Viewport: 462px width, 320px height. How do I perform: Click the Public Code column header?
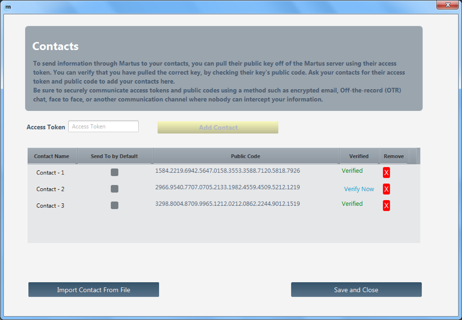(246, 156)
